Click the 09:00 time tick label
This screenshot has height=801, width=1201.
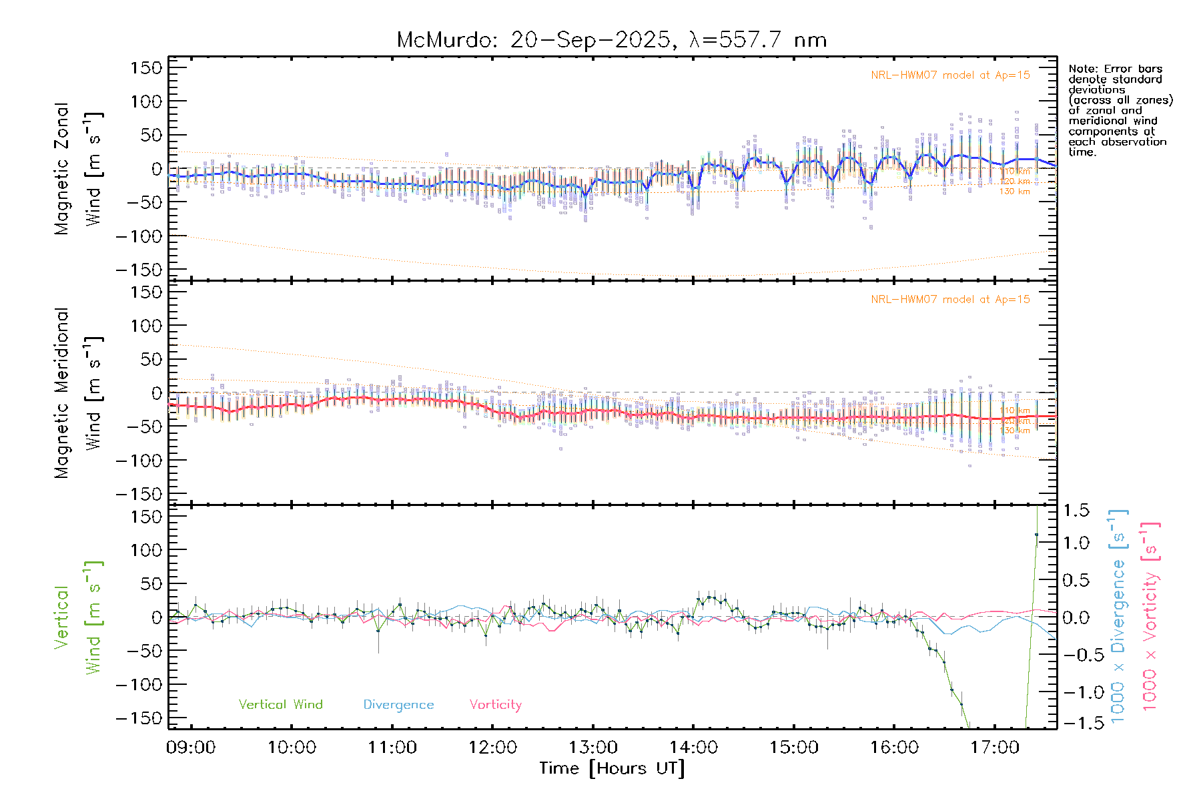click(x=191, y=748)
